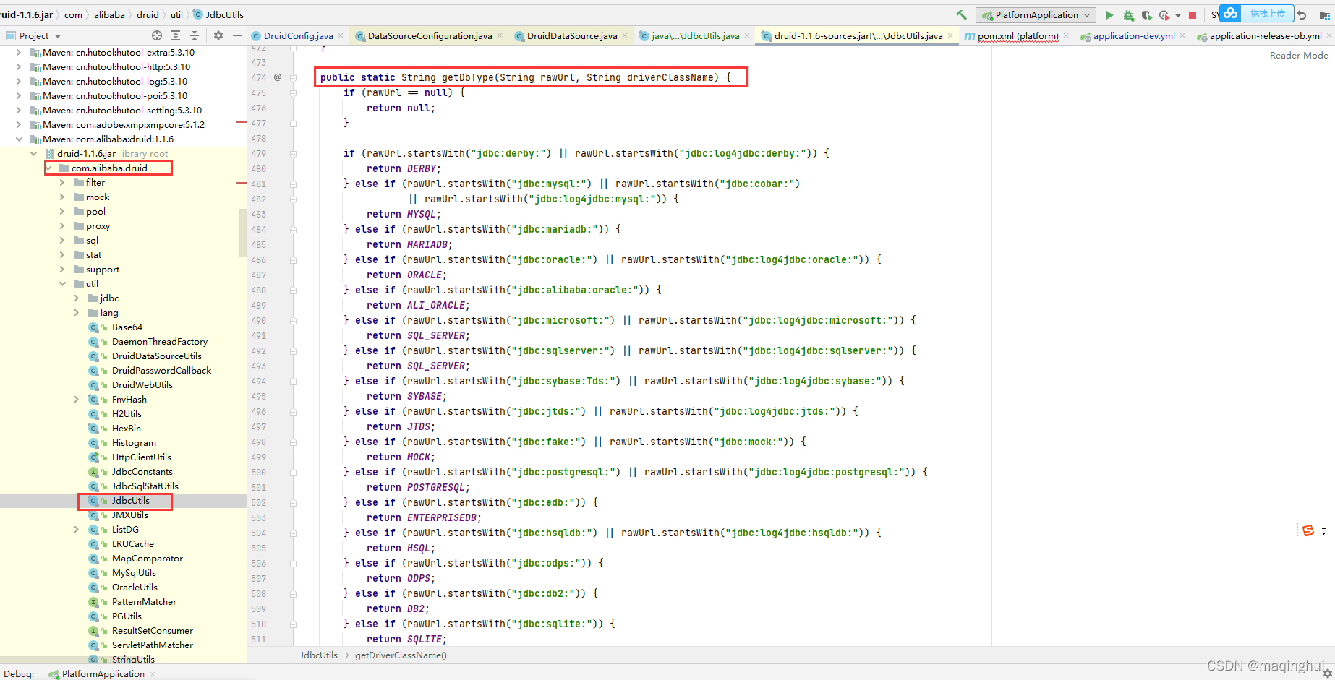This screenshot has width=1335, height=680.
Task: Open the PlatformApplication run configuration dropdown
Action: coord(1088,14)
